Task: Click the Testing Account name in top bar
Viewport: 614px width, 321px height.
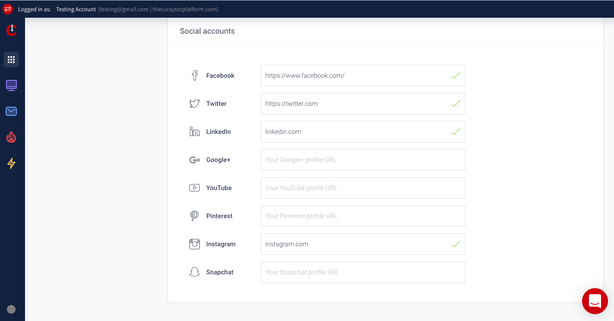Action: pos(76,10)
